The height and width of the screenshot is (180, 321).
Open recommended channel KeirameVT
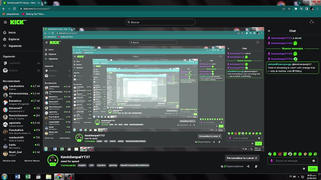pyautogui.click(x=21, y=109)
